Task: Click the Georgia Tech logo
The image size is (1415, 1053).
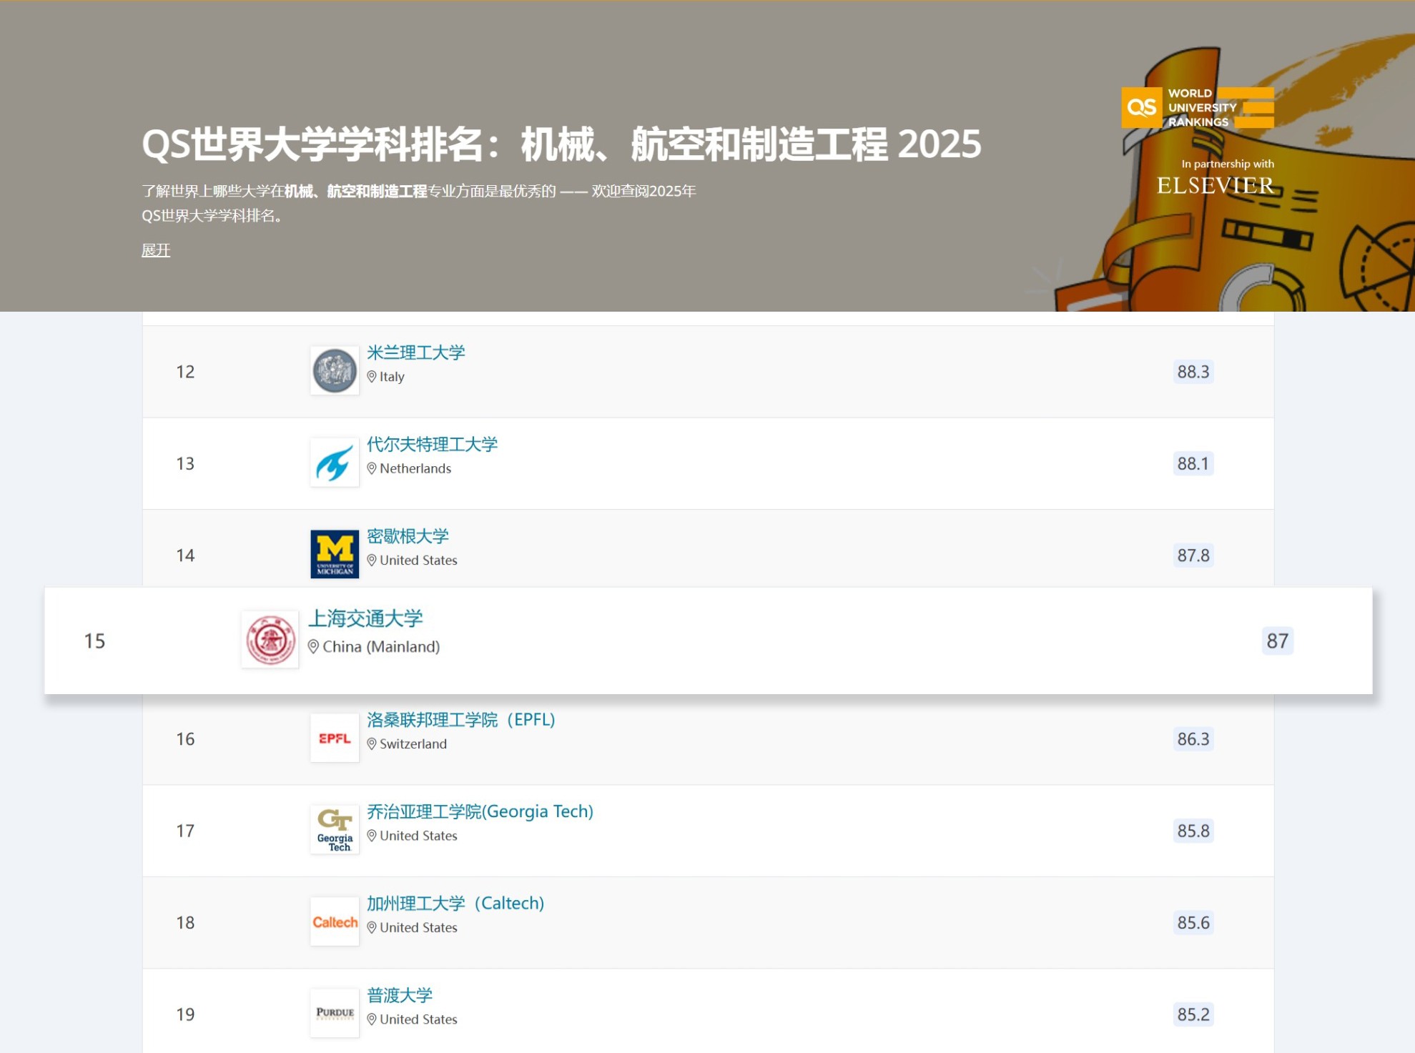Action: coord(334,830)
